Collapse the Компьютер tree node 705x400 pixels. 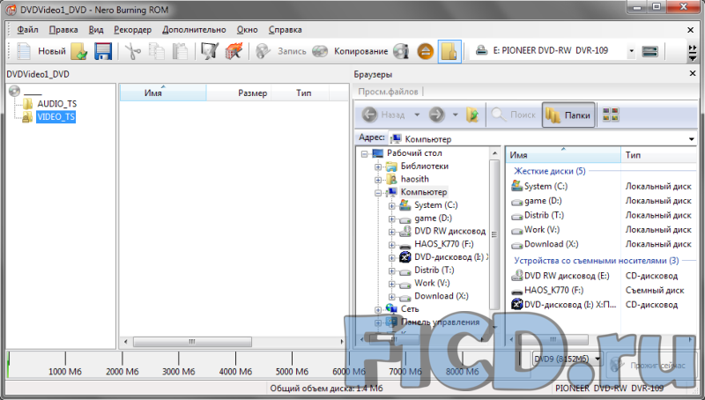(378, 193)
